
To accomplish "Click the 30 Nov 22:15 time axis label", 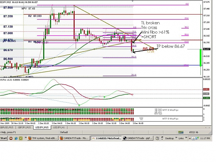I will click(x=17, y=123).
